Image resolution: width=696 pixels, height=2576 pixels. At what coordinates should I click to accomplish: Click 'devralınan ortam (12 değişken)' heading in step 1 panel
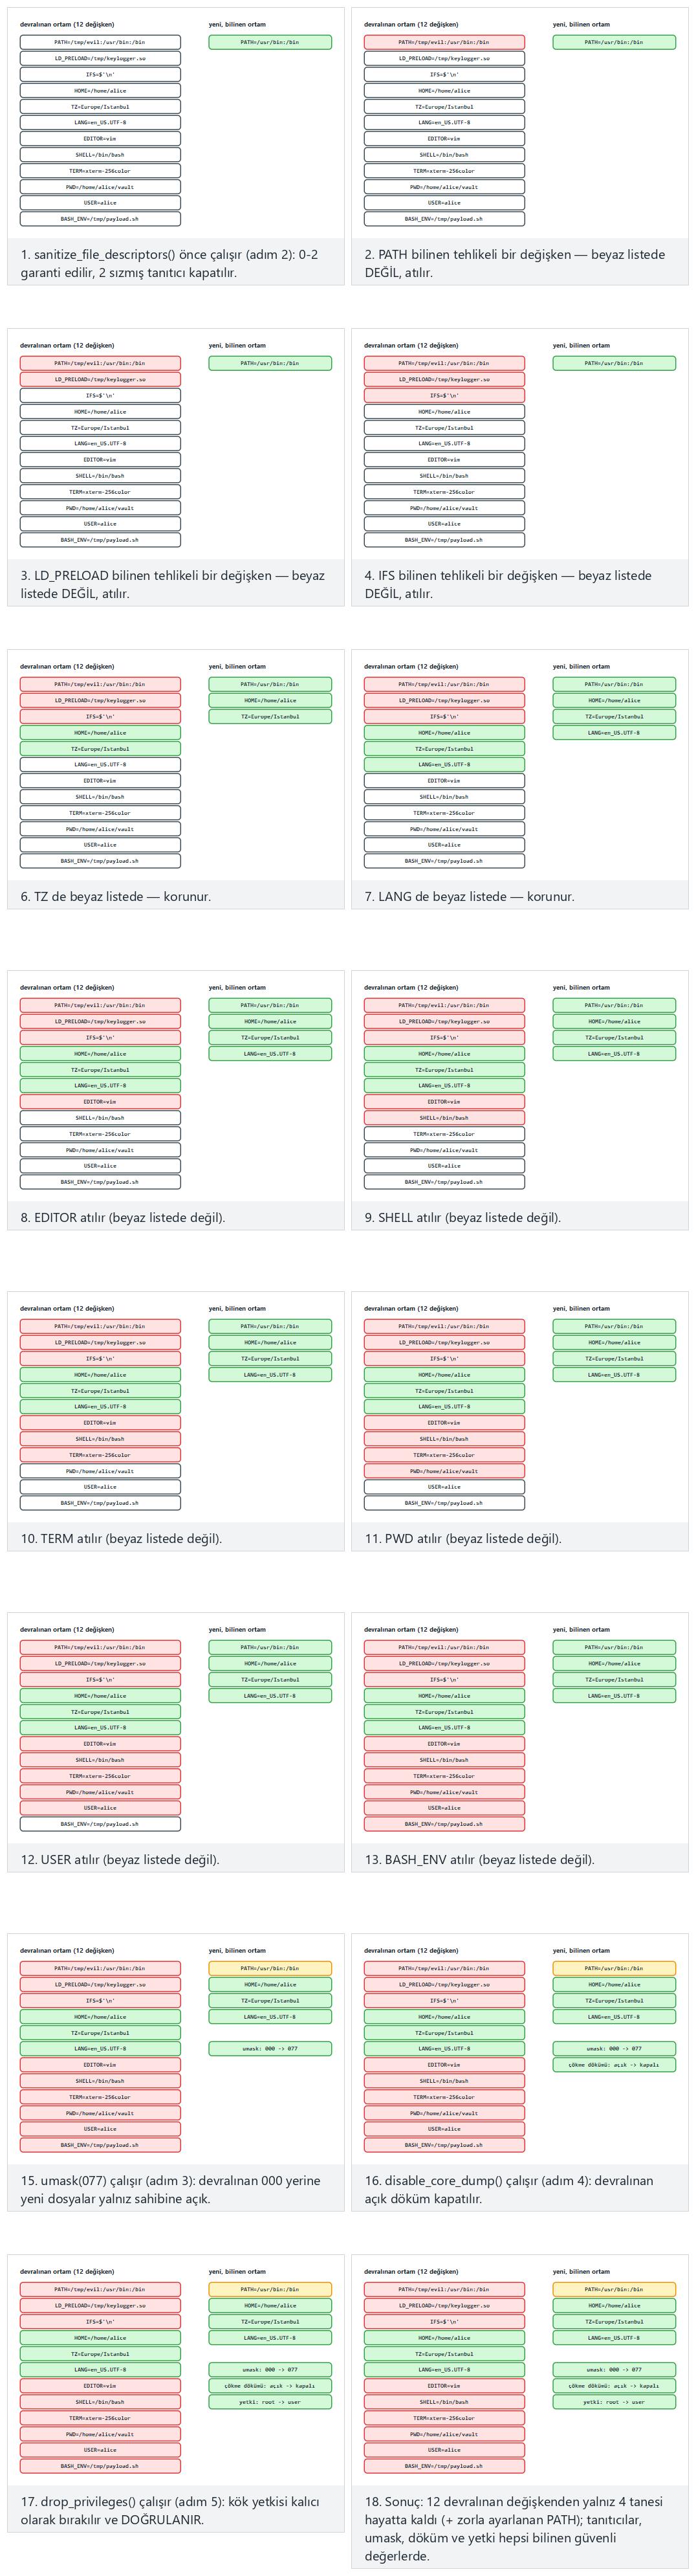click(67, 24)
